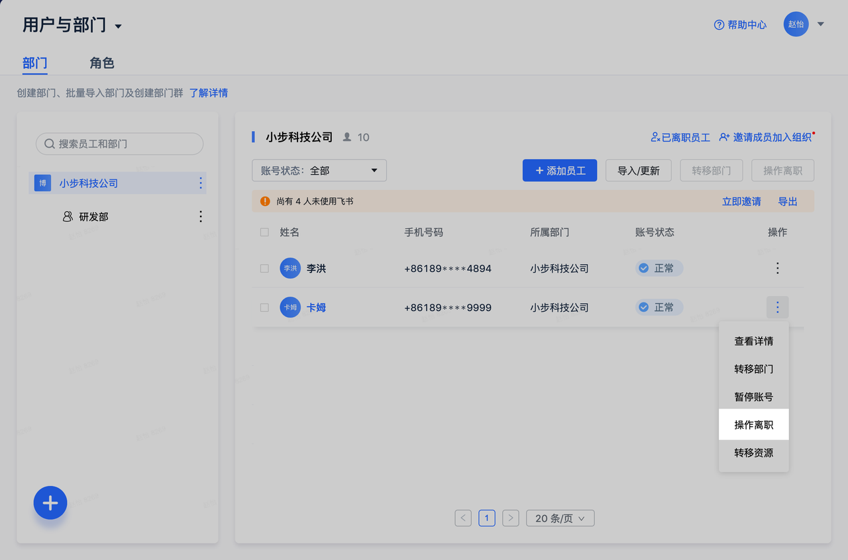Click the 转移部门 toolbar button

click(x=712, y=170)
